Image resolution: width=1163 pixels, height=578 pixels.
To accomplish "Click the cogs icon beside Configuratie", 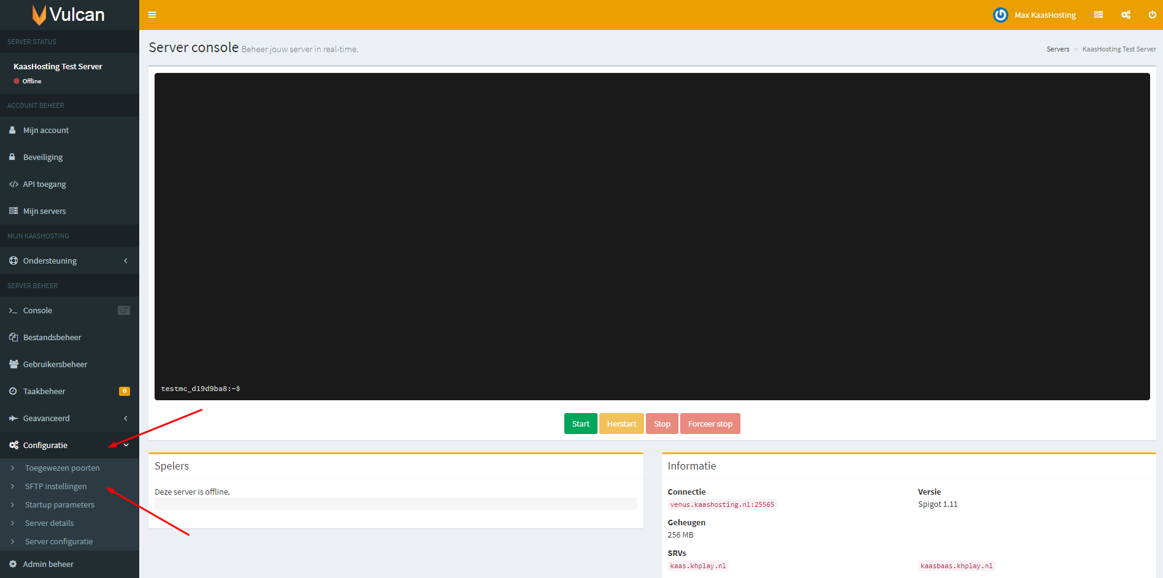I will tap(13, 445).
